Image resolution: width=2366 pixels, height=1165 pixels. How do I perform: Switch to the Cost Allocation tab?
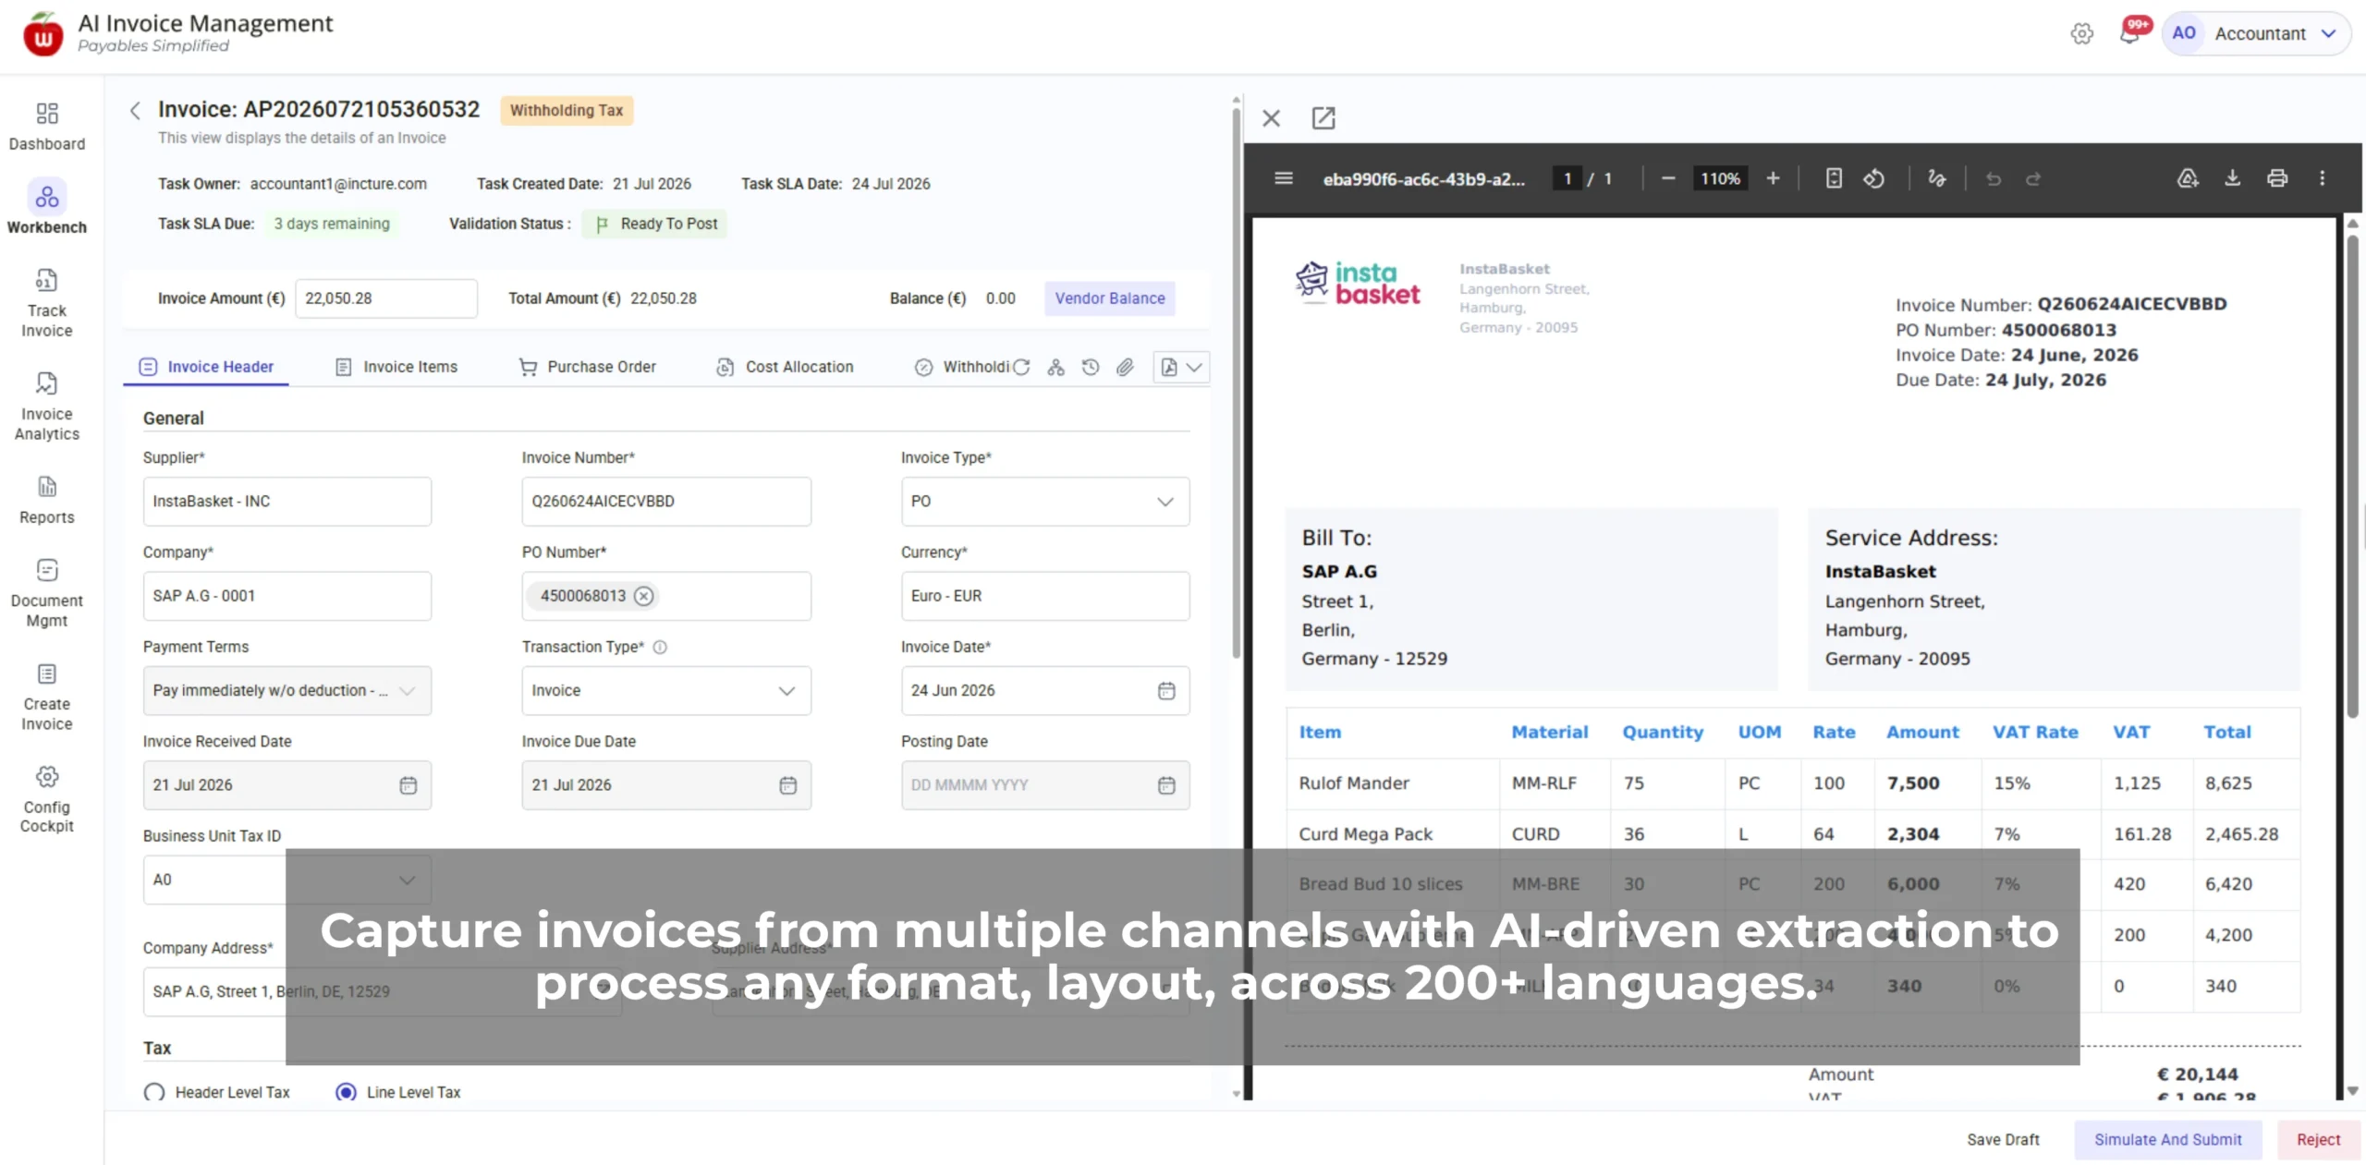pyautogui.click(x=785, y=367)
